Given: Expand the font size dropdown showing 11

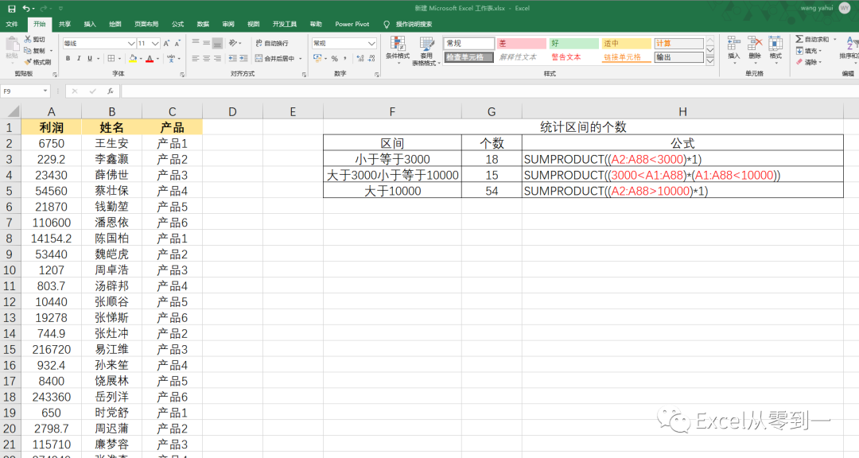Looking at the screenshot, I should pos(155,43).
